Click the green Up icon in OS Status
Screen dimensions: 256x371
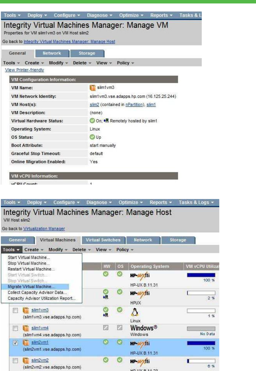pos(92,137)
